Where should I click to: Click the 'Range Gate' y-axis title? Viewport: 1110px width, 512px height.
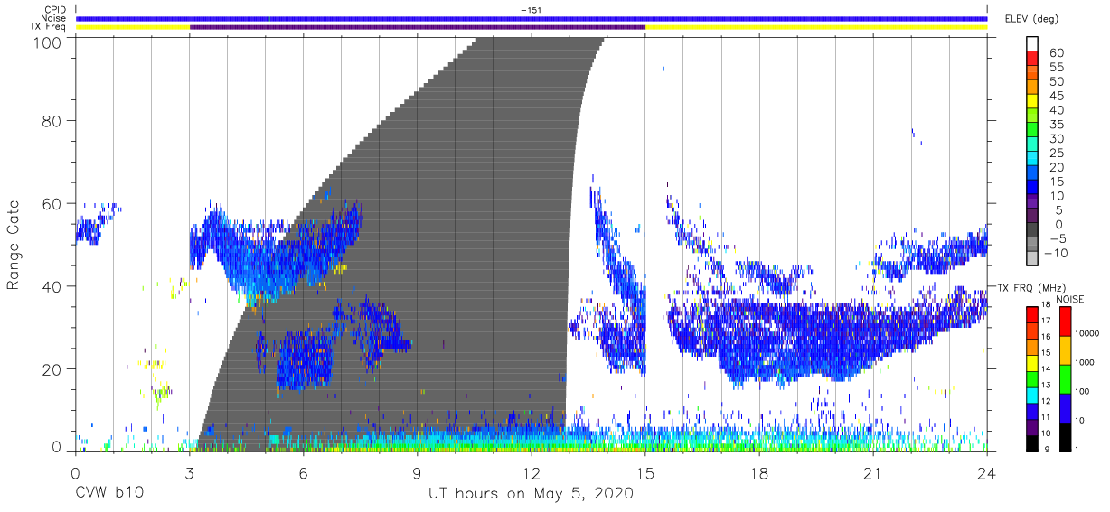(x=14, y=243)
